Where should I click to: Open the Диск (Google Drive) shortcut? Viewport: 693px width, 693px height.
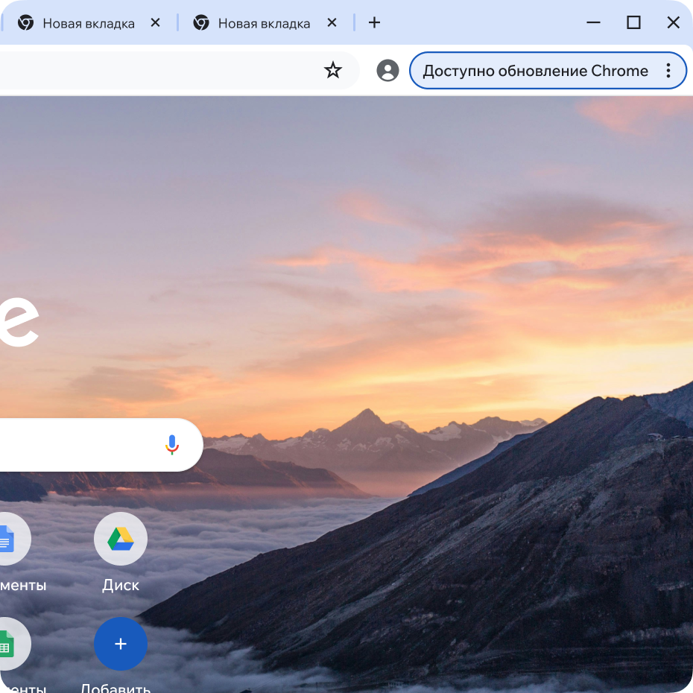tap(120, 538)
